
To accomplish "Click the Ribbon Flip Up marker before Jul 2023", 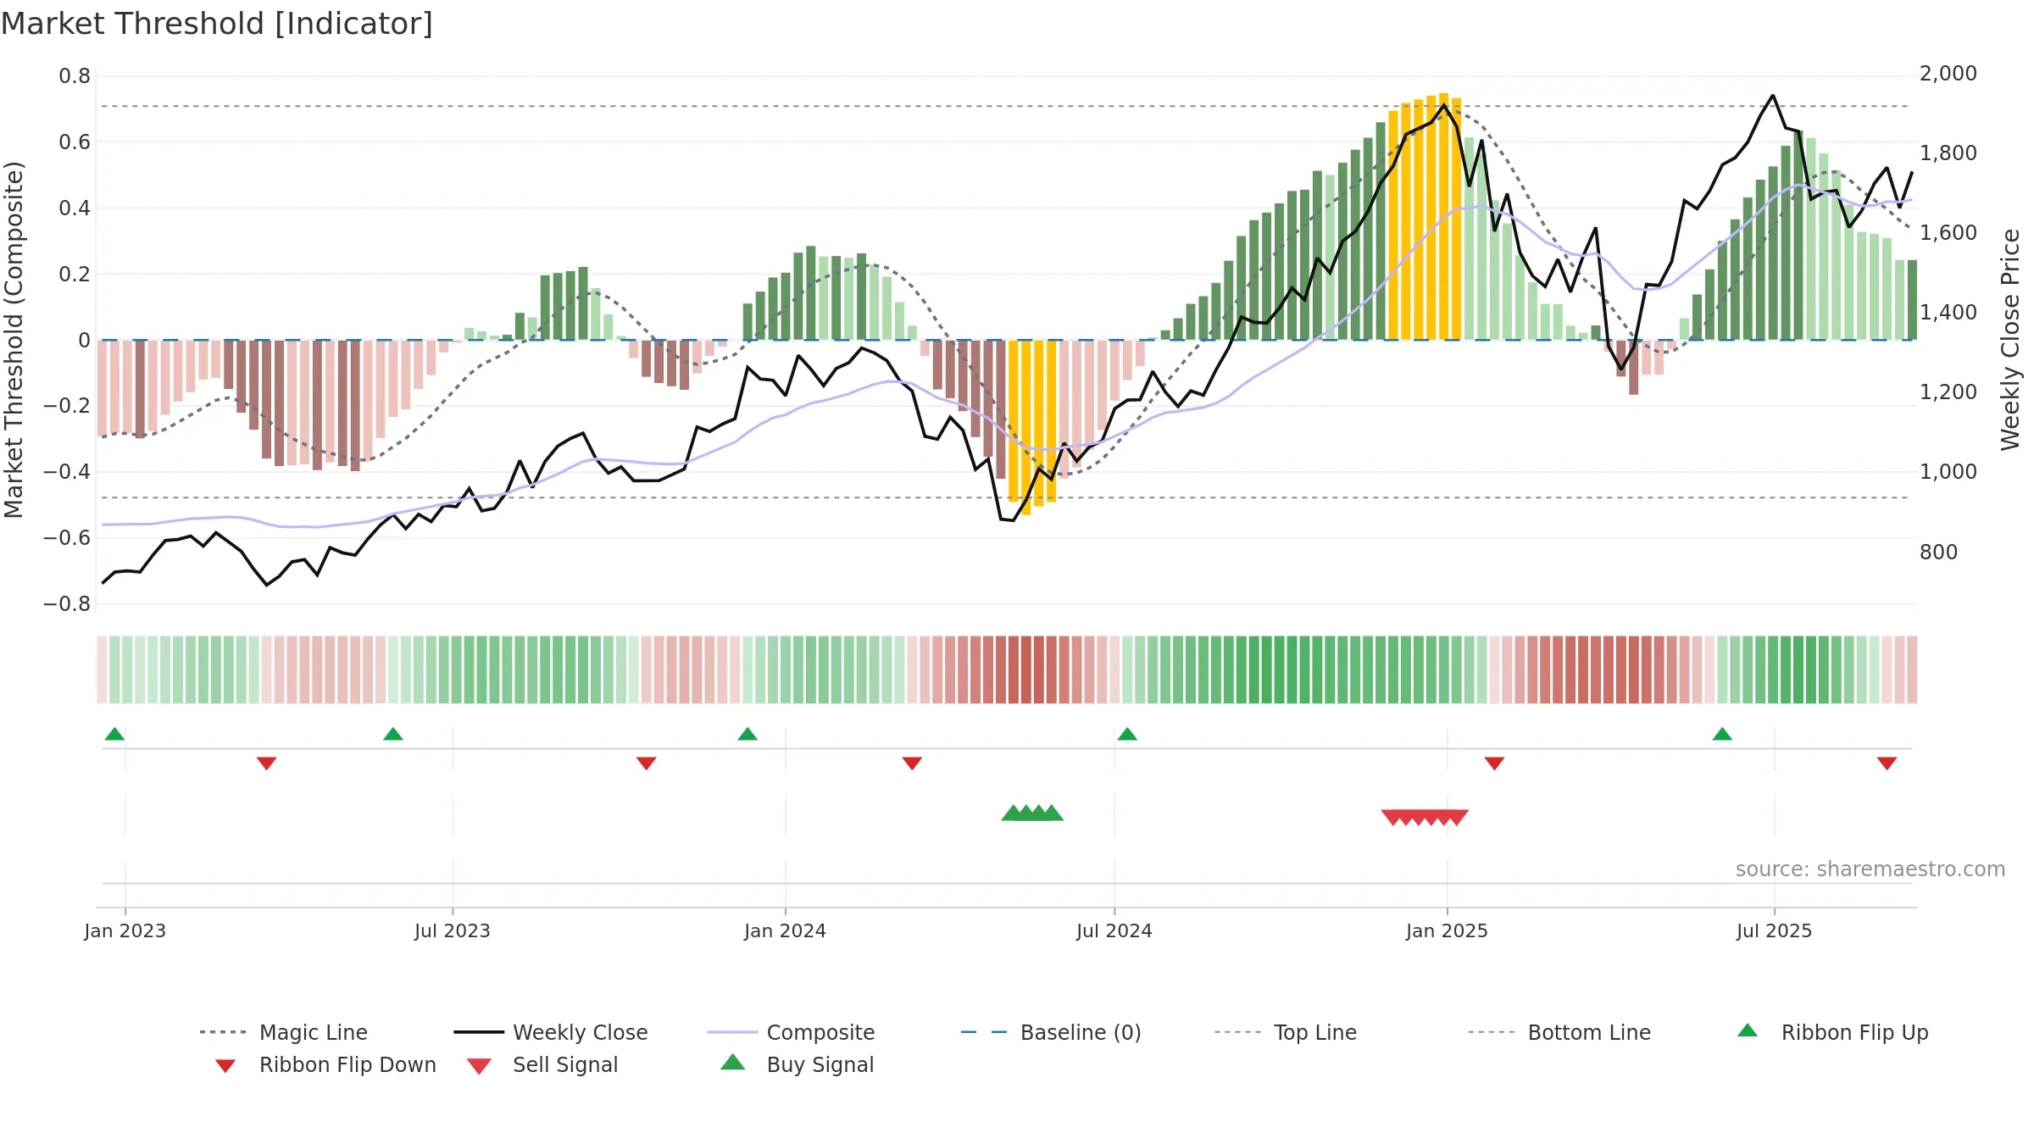I will (x=393, y=734).
